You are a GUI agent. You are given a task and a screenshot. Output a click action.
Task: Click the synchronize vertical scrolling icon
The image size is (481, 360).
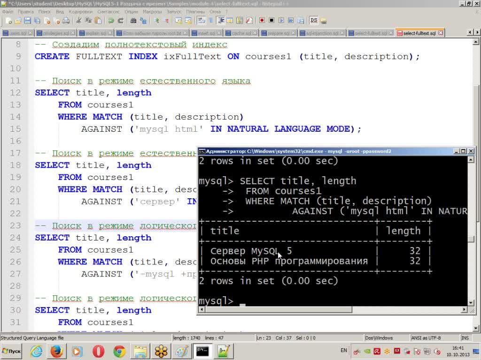click(x=178, y=21)
